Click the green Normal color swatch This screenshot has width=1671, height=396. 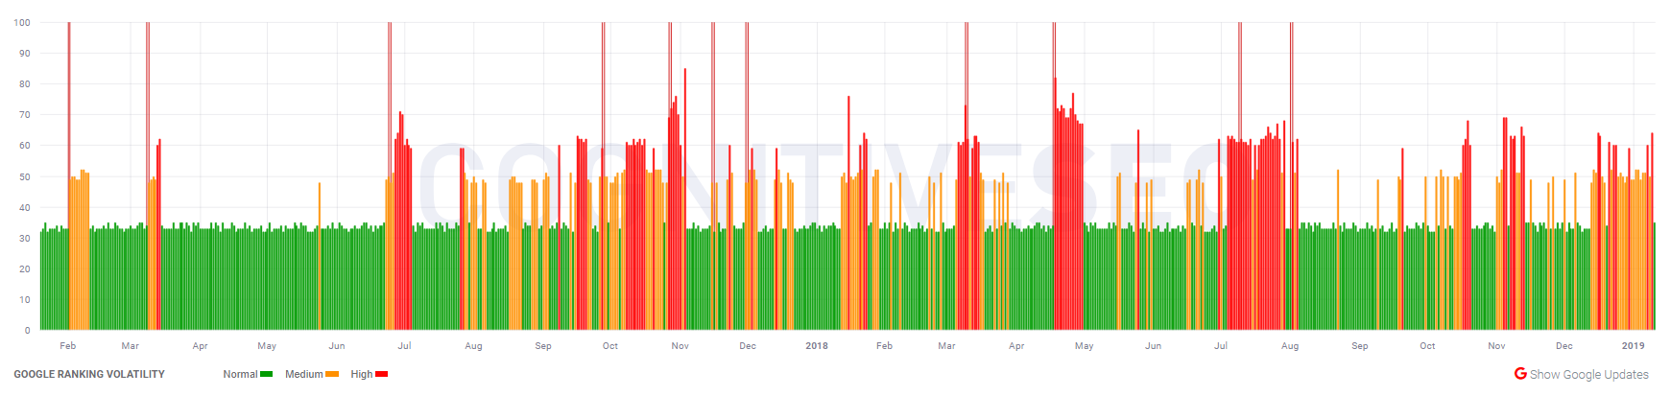click(x=267, y=374)
